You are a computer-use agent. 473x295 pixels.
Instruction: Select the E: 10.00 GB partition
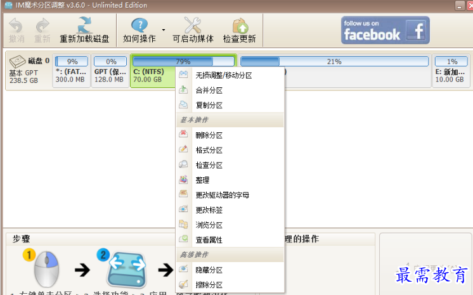click(x=451, y=71)
